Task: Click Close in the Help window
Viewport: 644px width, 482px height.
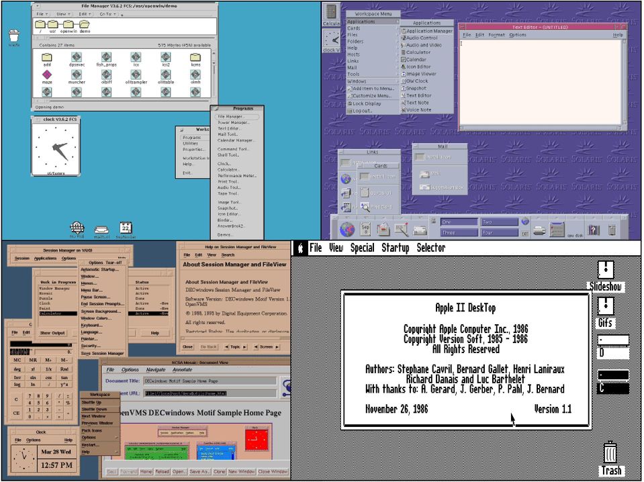Action: pos(188,347)
